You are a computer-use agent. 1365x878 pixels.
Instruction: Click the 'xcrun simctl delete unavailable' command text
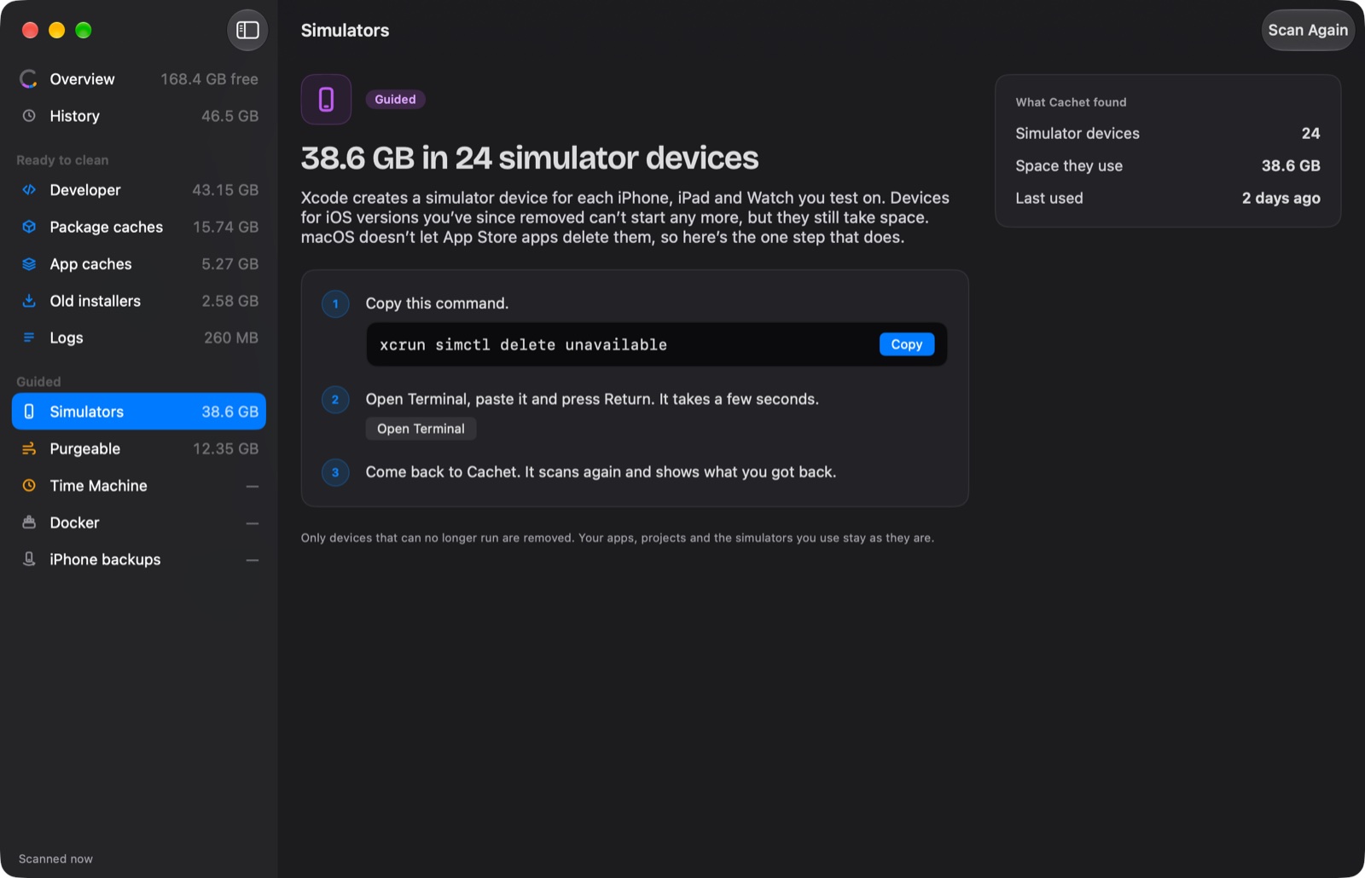pos(523,345)
